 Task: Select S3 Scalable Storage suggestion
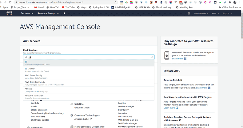[89, 63]
